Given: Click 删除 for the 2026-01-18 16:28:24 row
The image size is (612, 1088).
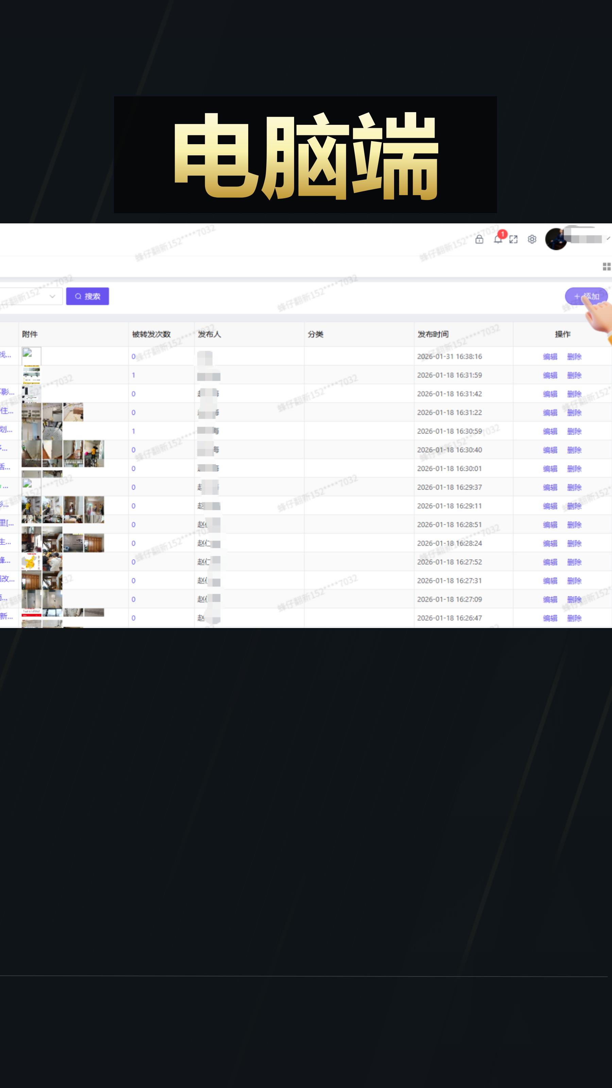Looking at the screenshot, I should (574, 543).
